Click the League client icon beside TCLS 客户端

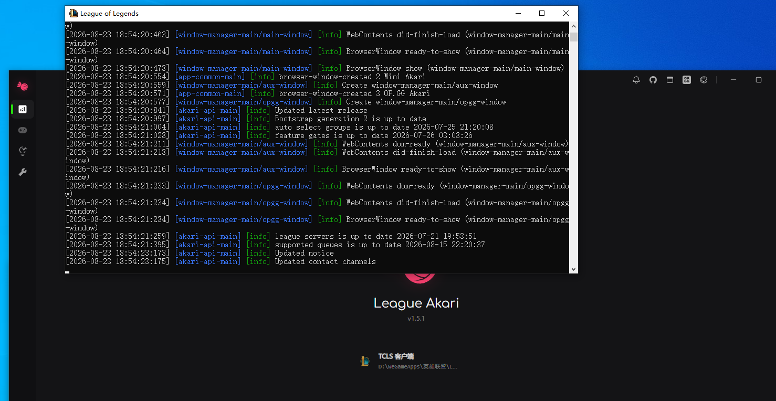365,361
